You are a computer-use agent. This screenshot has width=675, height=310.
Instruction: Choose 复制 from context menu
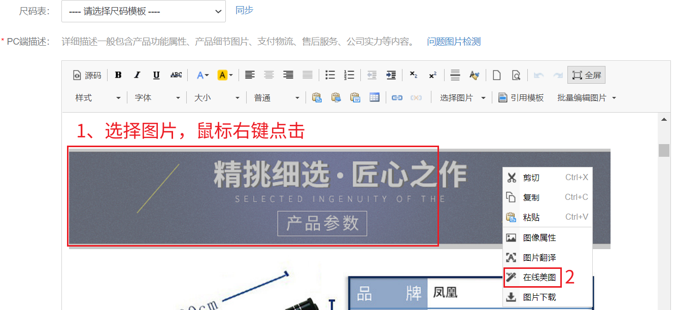pyautogui.click(x=548, y=197)
